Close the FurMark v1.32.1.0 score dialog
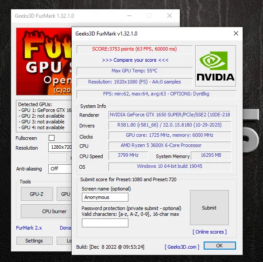 236,33
